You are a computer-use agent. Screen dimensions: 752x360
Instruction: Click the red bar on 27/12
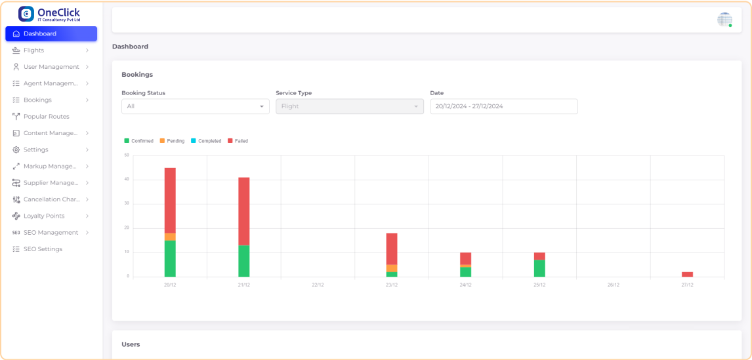[687, 274]
